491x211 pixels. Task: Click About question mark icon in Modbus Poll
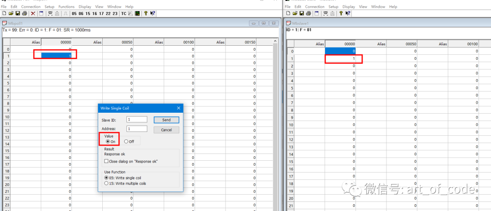[x=145, y=14]
